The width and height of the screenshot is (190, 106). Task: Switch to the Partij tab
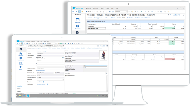point(106,18)
